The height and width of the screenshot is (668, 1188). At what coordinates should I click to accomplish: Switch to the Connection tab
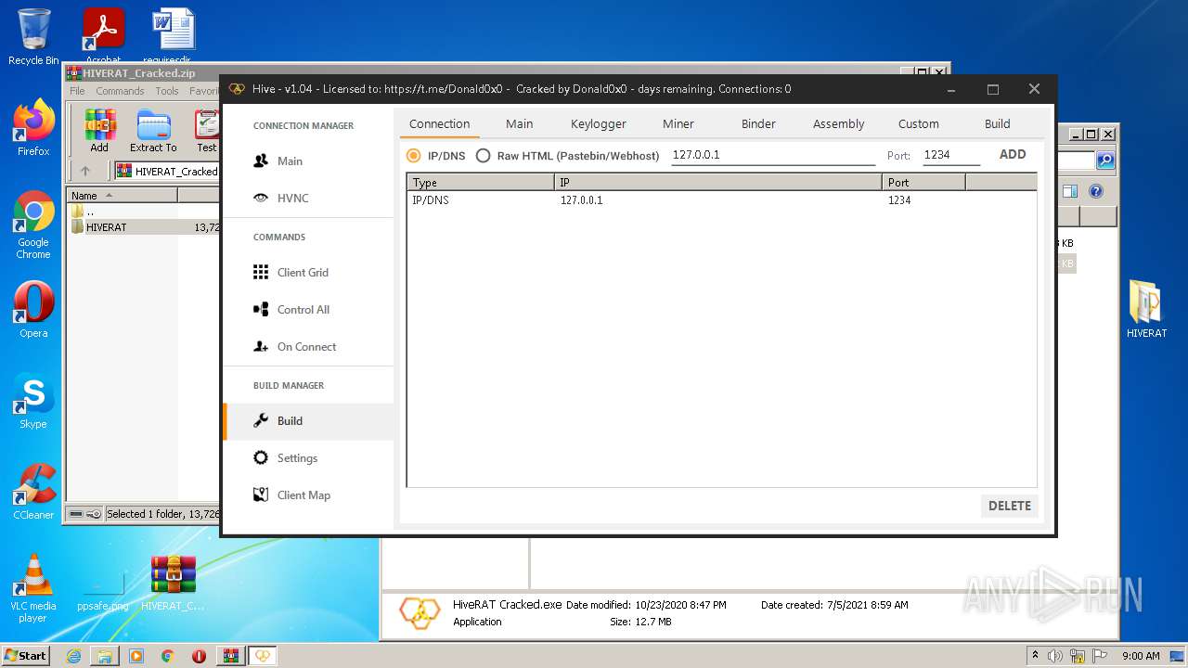pos(439,123)
